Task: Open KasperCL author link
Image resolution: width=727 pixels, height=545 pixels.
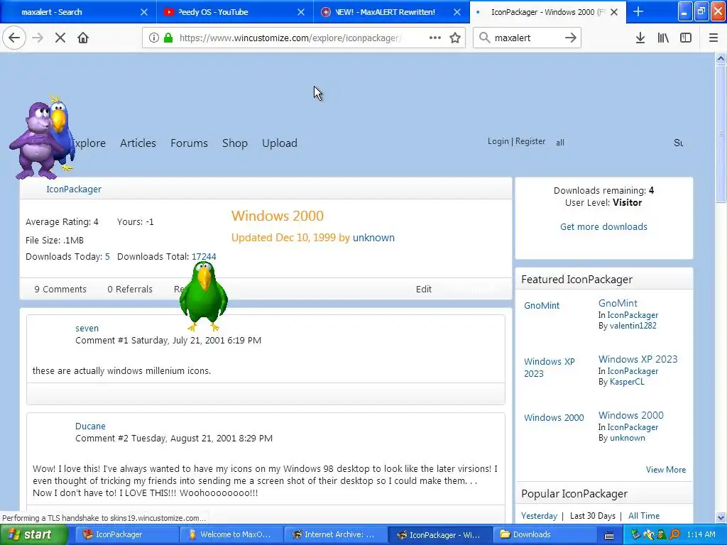Action: coord(627,381)
